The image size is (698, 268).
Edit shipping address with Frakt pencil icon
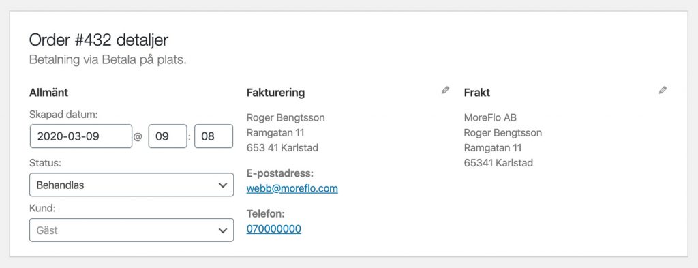click(x=663, y=91)
